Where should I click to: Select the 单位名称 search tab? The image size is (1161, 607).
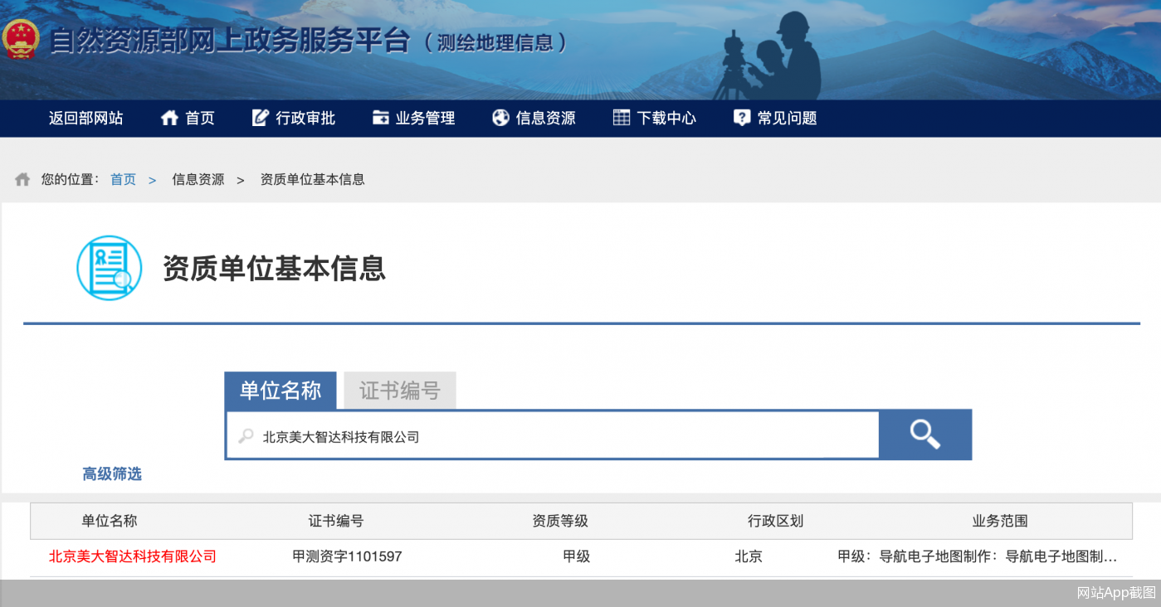[x=280, y=391]
